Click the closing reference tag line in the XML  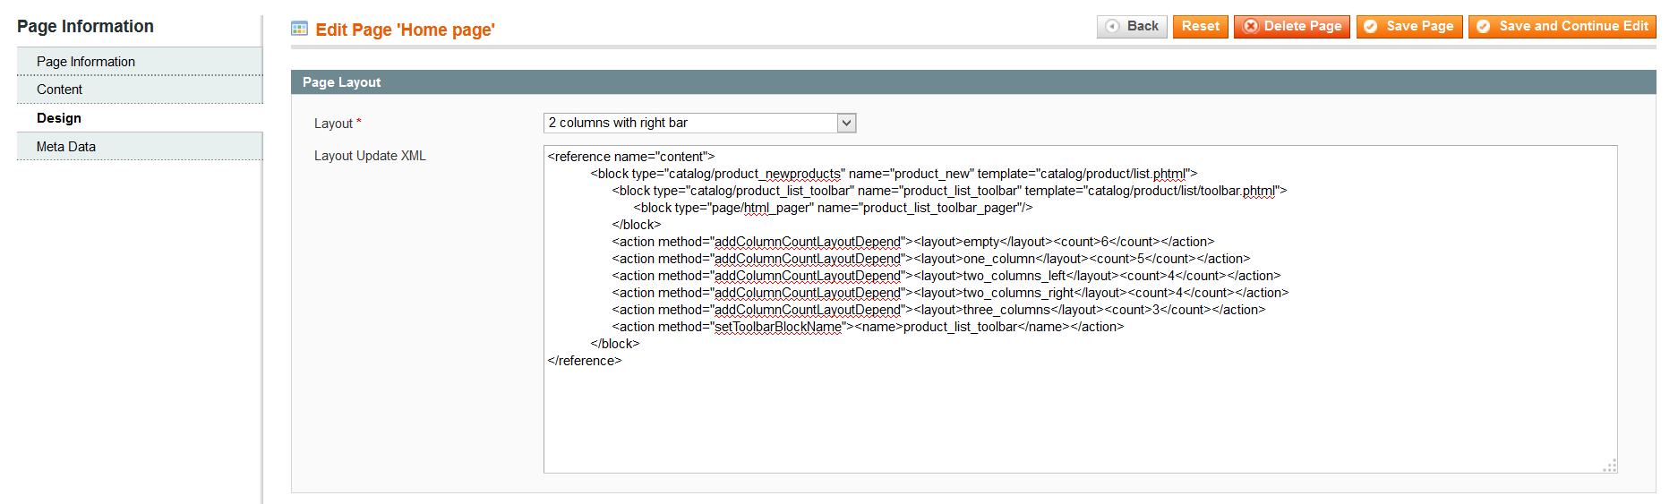tap(585, 361)
